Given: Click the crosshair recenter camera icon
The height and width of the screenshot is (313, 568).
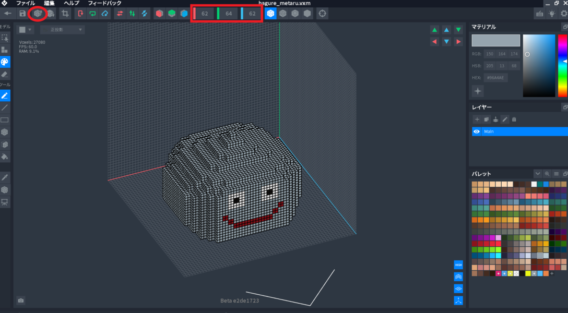Looking at the screenshot, I should tap(322, 14).
